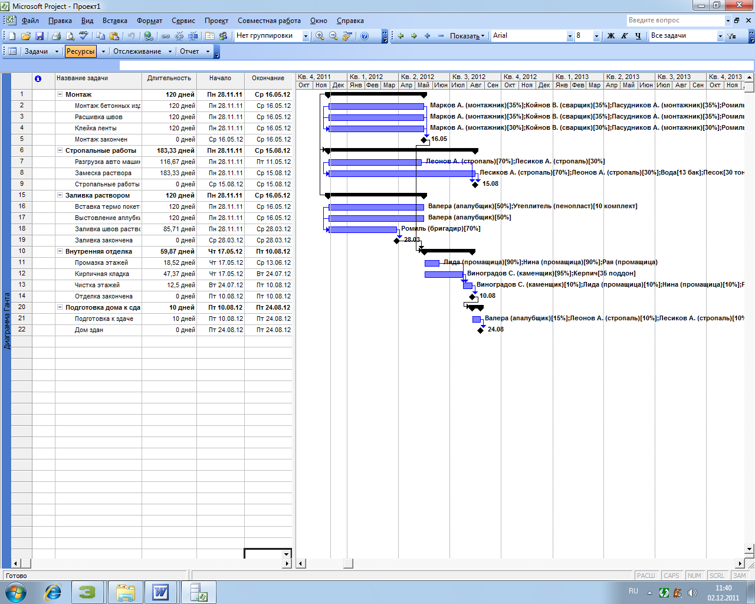Expand the Отслеживание dropdown arrow
Screen dimensions: 755x604
click(170, 51)
